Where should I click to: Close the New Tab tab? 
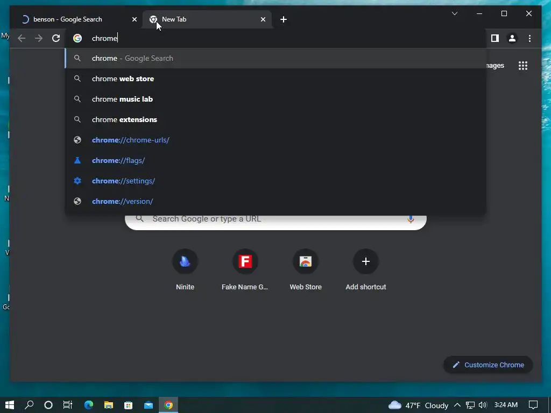point(263,19)
